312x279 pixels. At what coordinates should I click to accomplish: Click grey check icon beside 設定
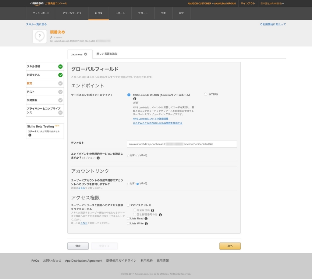tap(60, 83)
